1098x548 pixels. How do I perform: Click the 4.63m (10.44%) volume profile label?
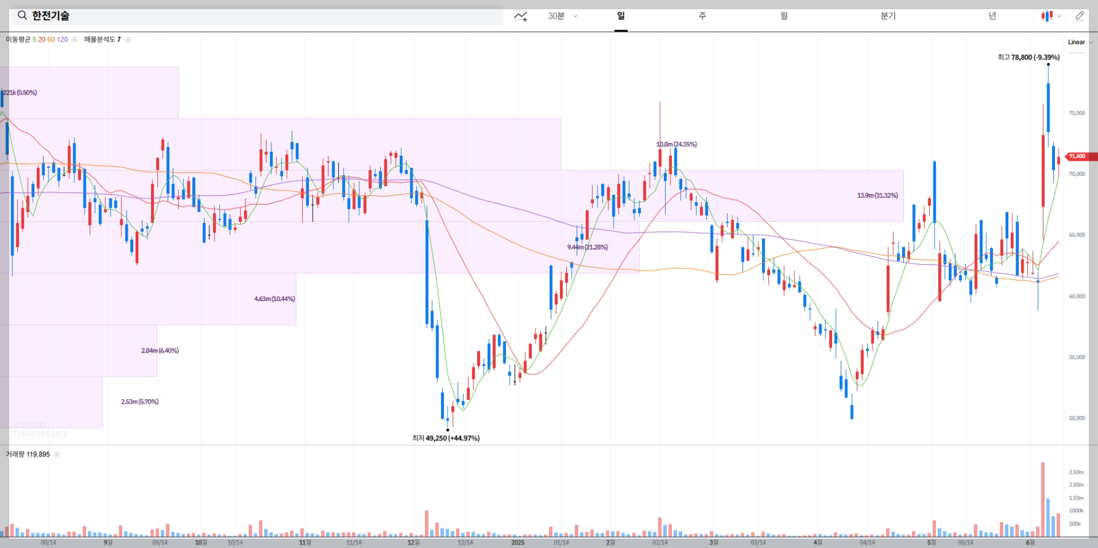pyautogui.click(x=274, y=299)
